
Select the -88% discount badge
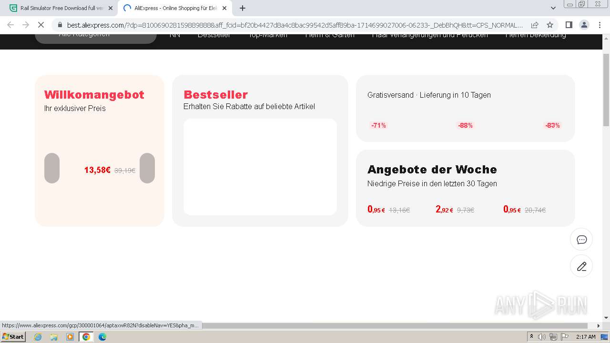click(x=465, y=125)
